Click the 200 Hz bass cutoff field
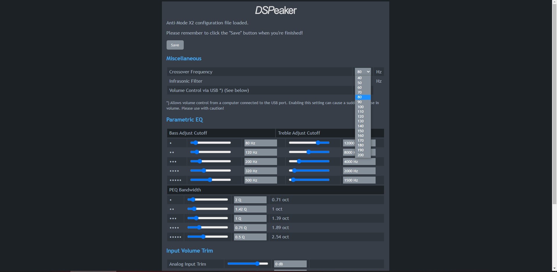 click(260, 162)
